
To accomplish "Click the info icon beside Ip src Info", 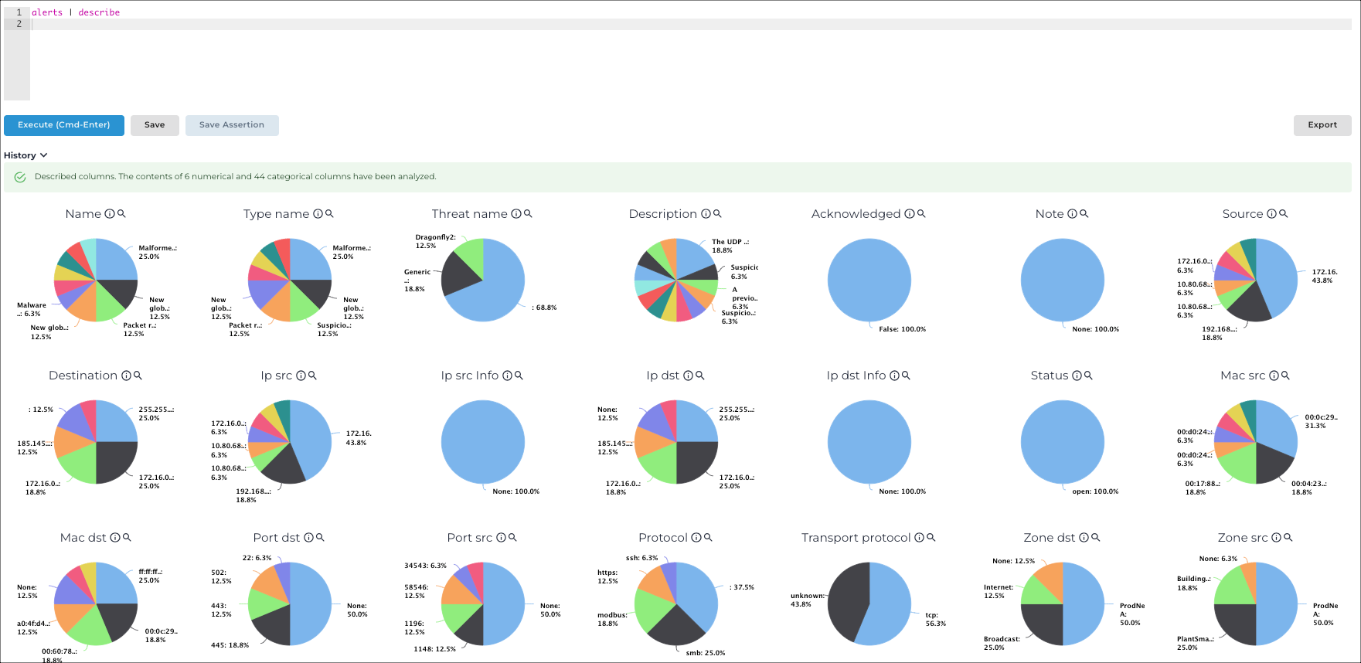I will click(x=507, y=376).
